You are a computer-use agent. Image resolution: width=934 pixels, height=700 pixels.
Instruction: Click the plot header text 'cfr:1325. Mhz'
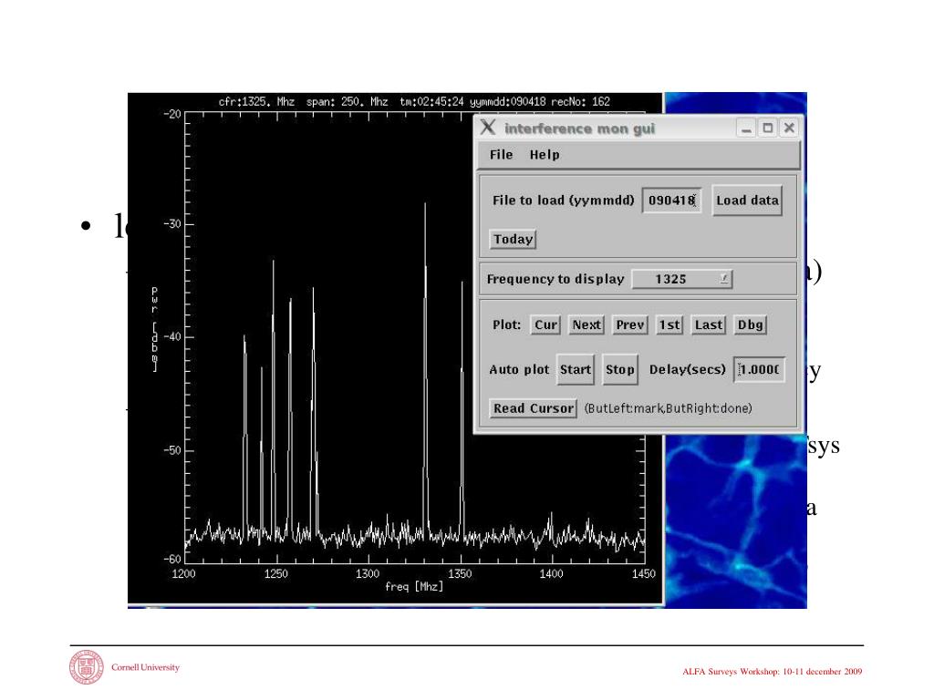point(256,102)
